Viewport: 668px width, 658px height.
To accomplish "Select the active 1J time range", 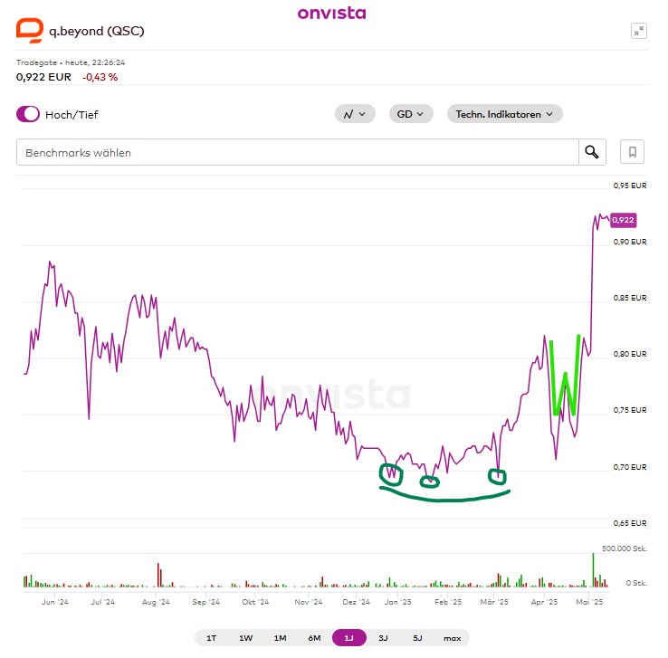I will click(x=348, y=638).
